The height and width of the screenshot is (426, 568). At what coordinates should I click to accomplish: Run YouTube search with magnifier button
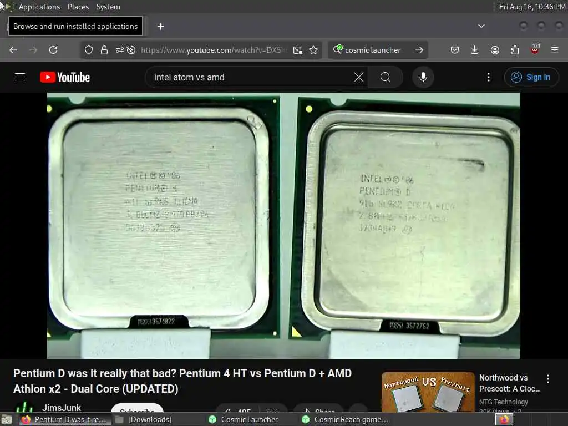386,77
